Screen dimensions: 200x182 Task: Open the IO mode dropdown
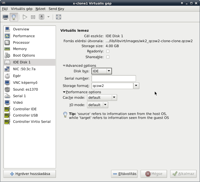point(98,105)
